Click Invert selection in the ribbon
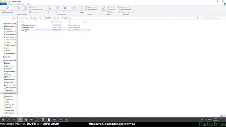The width and height of the screenshot is (226, 127). click(126, 12)
